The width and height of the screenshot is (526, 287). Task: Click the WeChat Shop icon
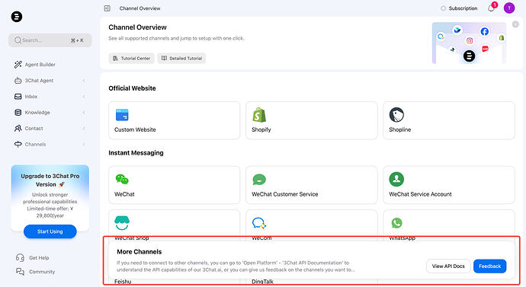[x=122, y=223]
